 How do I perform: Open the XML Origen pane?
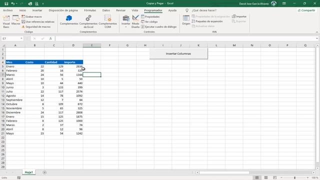pyautogui.click(x=186, y=20)
